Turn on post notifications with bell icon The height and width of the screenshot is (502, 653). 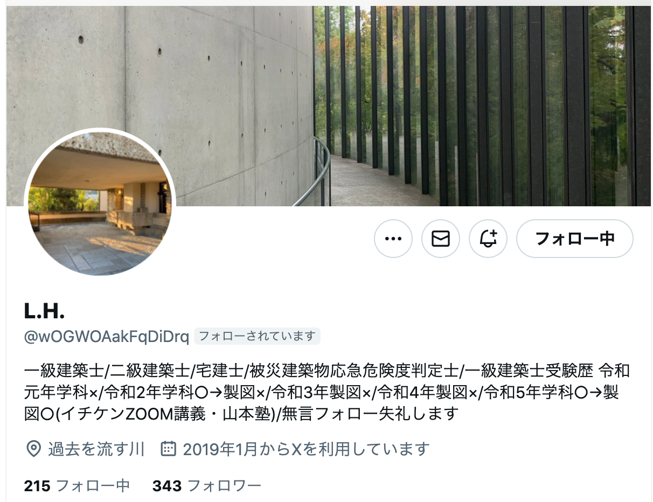click(x=488, y=239)
